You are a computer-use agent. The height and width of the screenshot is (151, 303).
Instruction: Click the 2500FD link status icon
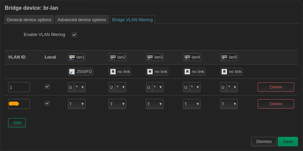coord(72,72)
